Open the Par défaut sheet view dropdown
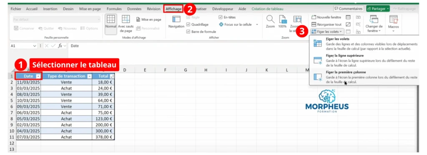 (57, 20)
